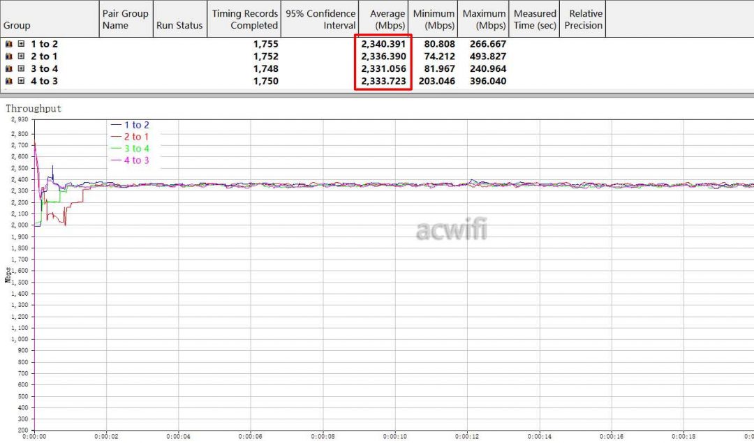Click the 95% Confidence Interval header
The height and width of the screenshot is (443, 754).
(320, 19)
